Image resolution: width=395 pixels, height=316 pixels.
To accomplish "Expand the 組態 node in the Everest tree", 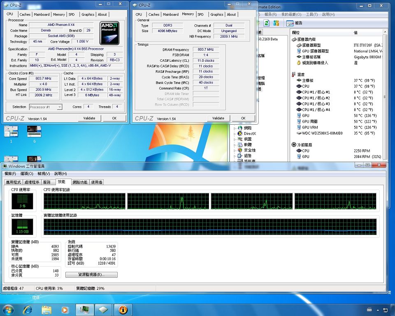I will (x=235, y=156).
